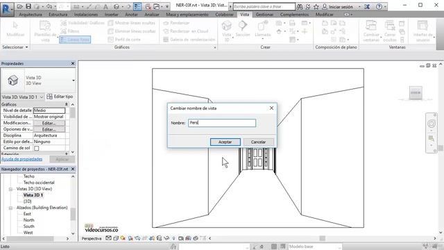
Task: Open the Ayuda de propiedades link
Action: [x=22, y=159]
